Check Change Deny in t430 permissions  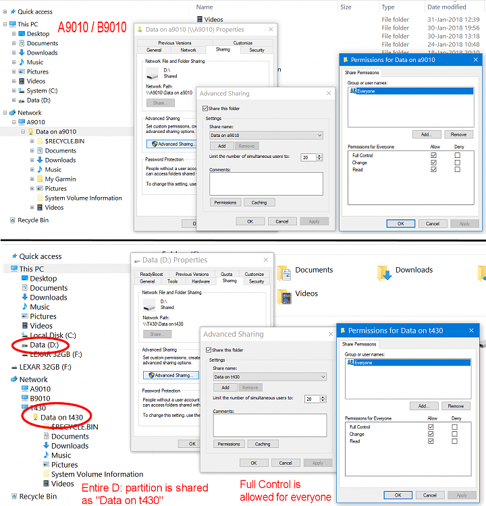coord(454,434)
